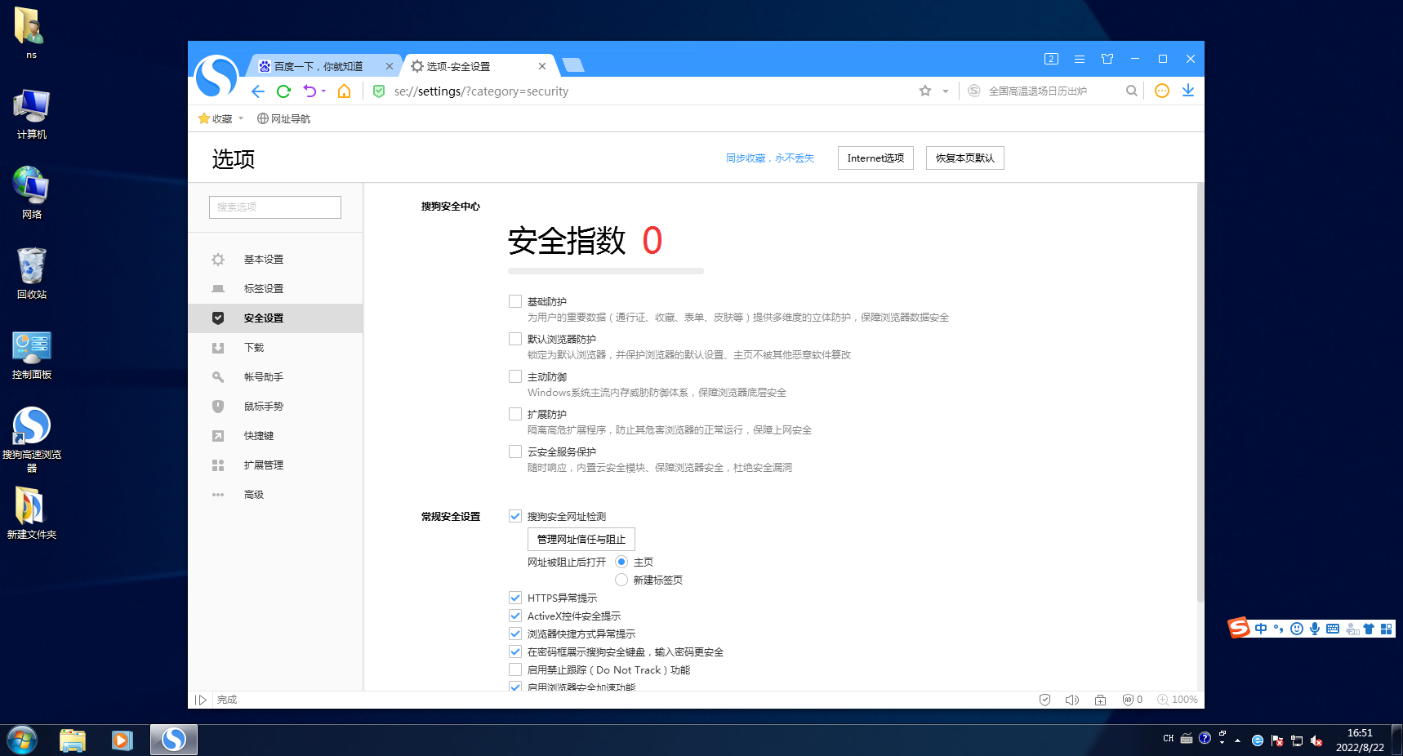Enable the 扩展防护 checkbox
Viewport: 1403px width, 756px height.
coord(515,414)
